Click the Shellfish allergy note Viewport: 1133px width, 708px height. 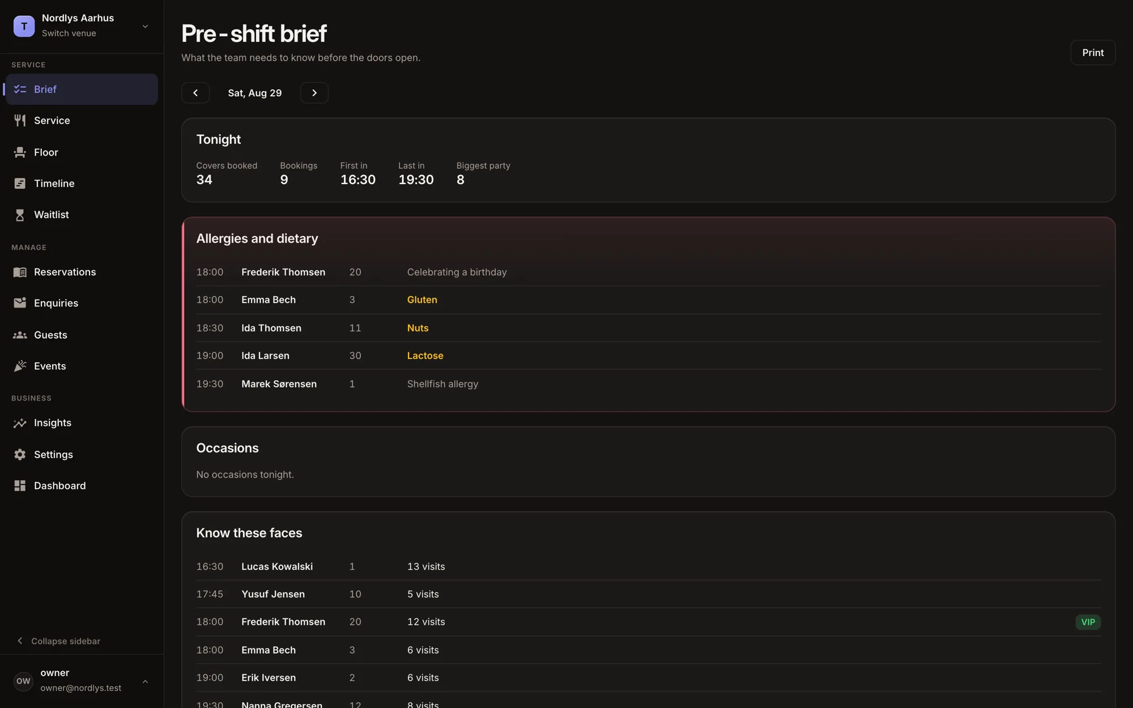point(442,384)
